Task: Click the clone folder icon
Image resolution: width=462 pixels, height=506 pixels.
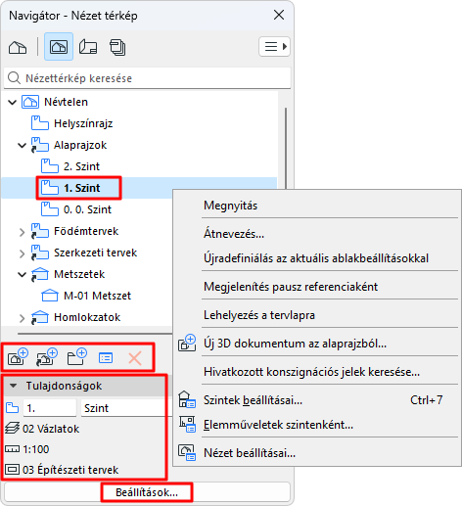Action: tap(47, 357)
